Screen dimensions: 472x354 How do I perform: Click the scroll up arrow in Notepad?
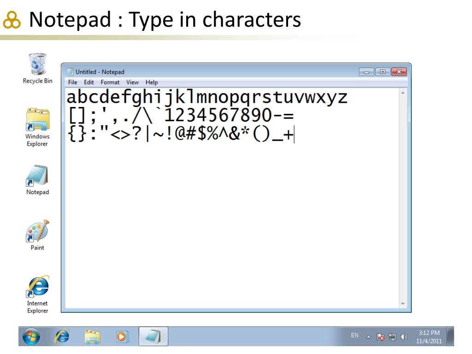pyautogui.click(x=403, y=93)
